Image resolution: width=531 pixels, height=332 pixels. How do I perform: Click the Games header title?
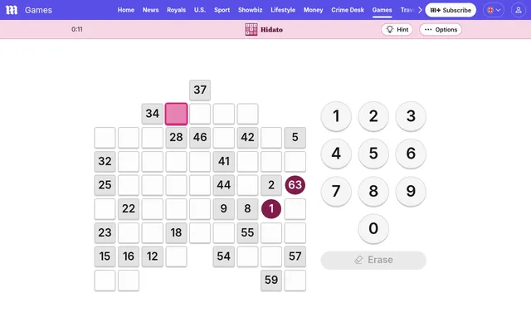pyautogui.click(x=38, y=10)
